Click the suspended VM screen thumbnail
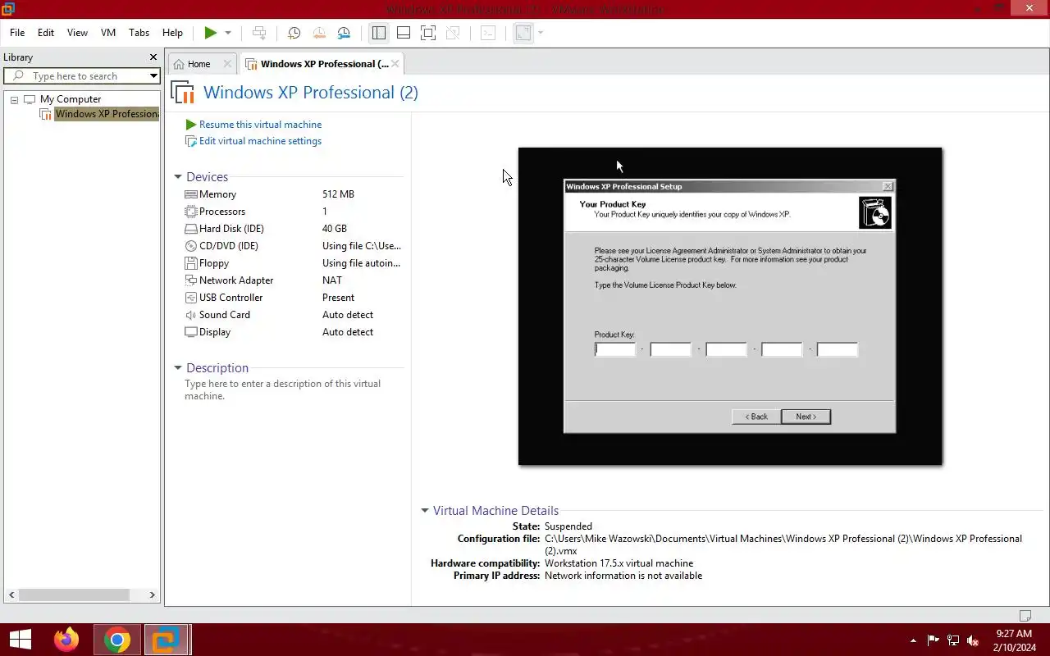Screen dimensions: 1050x656 click(x=730, y=307)
